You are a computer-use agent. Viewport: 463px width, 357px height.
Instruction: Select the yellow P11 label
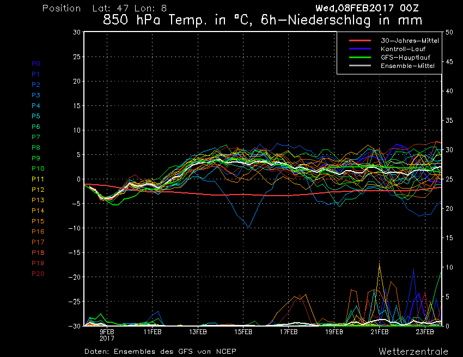pyautogui.click(x=38, y=179)
